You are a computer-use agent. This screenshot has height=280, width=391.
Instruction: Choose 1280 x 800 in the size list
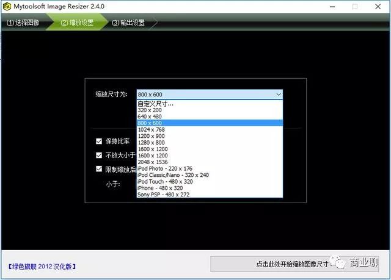click(210, 142)
